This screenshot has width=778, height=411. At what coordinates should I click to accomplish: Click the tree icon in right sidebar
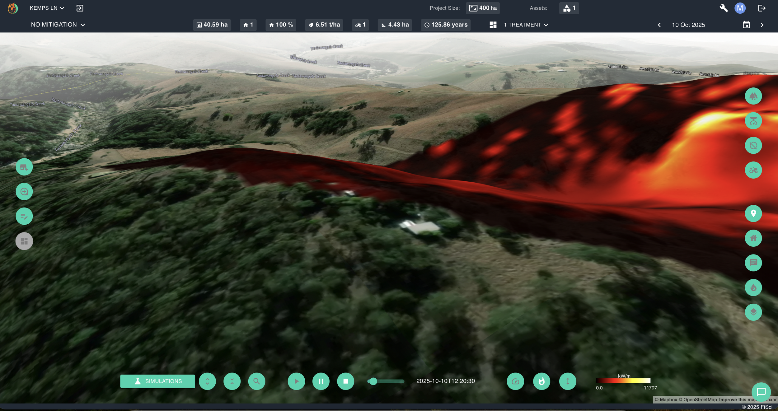tap(753, 96)
